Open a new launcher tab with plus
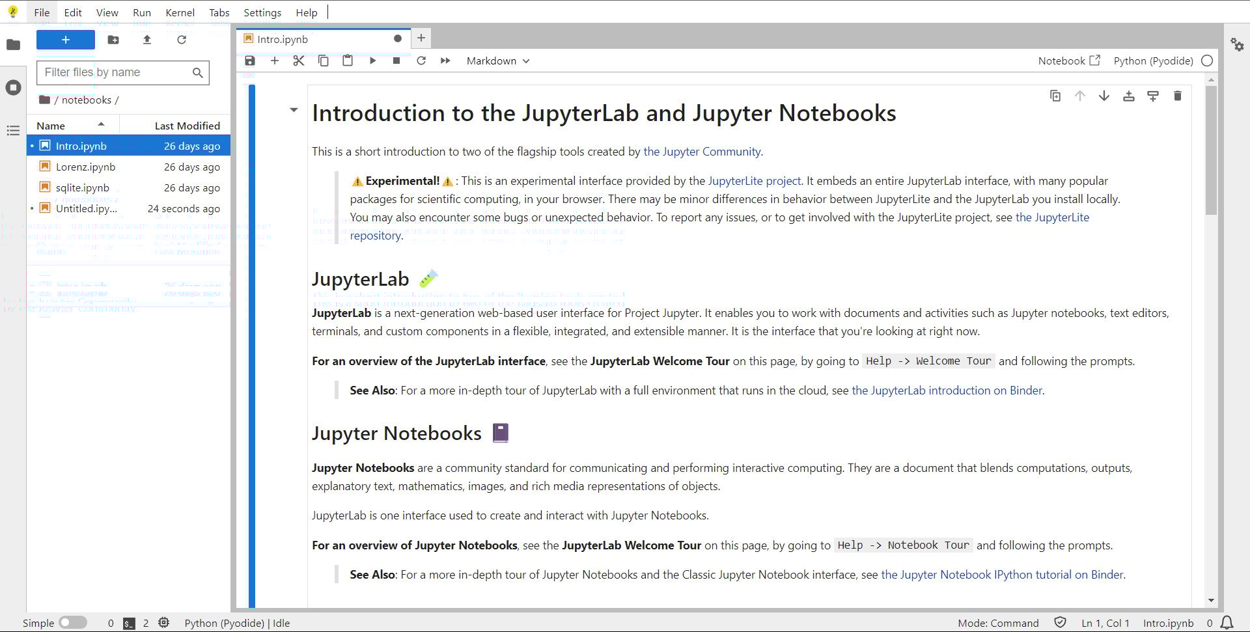Screen dimensions: 1250x632 pyautogui.click(x=421, y=38)
